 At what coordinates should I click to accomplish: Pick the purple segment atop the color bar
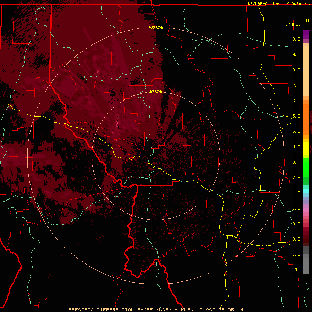(x=306, y=35)
